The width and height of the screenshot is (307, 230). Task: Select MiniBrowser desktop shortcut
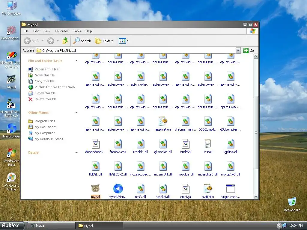click(11, 131)
